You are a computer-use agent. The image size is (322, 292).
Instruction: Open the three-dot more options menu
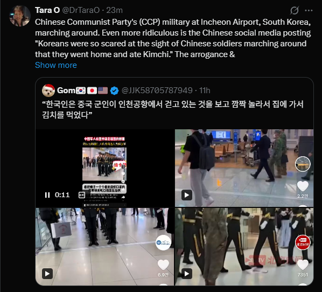coord(309,10)
